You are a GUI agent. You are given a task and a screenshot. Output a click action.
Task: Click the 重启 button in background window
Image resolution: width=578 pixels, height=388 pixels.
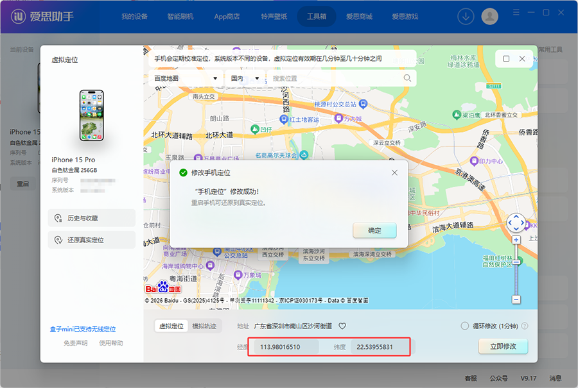pyautogui.click(x=23, y=183)
